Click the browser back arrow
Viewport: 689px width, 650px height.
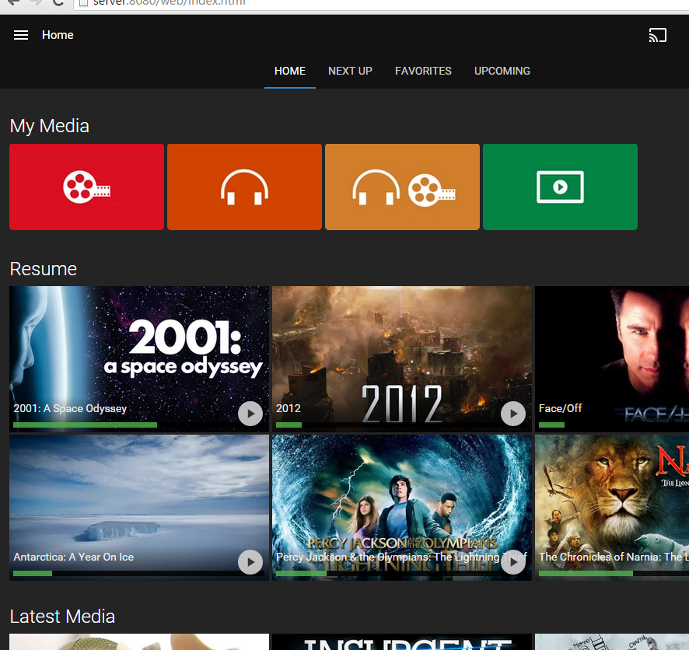pos(14,2)
